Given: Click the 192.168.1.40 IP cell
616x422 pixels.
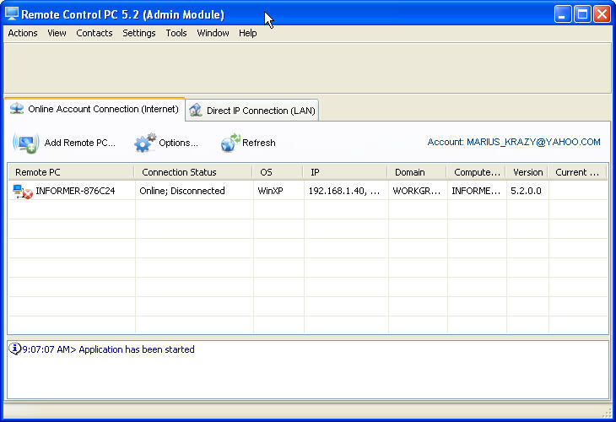Looking at the screenshot, I should point(344,191).
